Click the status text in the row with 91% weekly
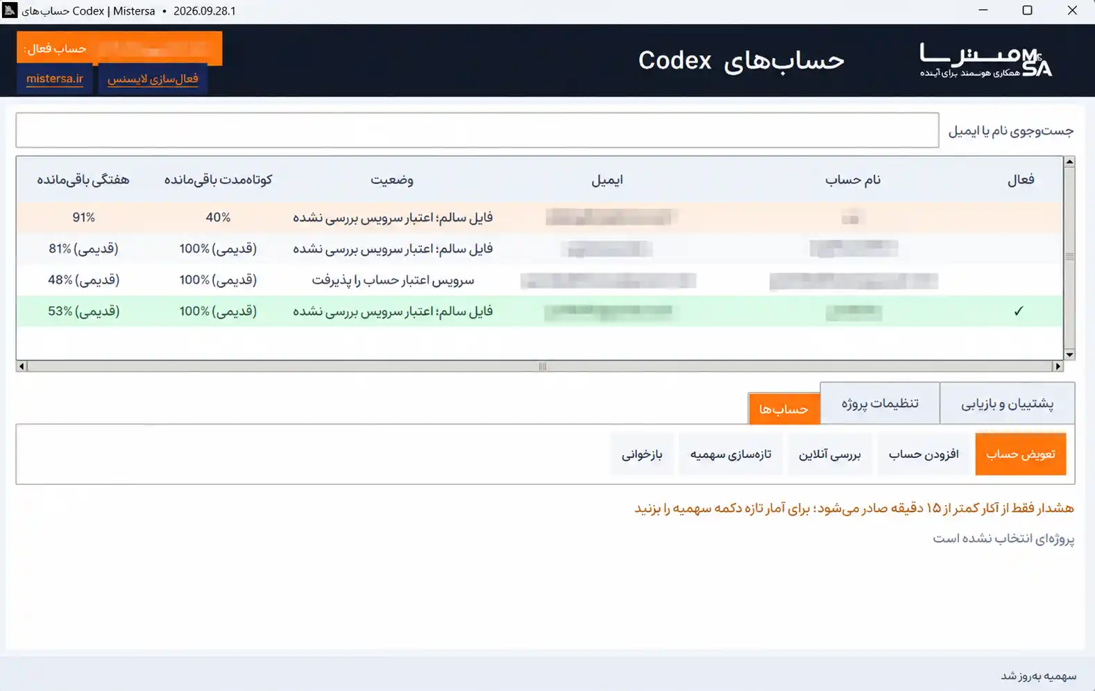 pos(393,218)
